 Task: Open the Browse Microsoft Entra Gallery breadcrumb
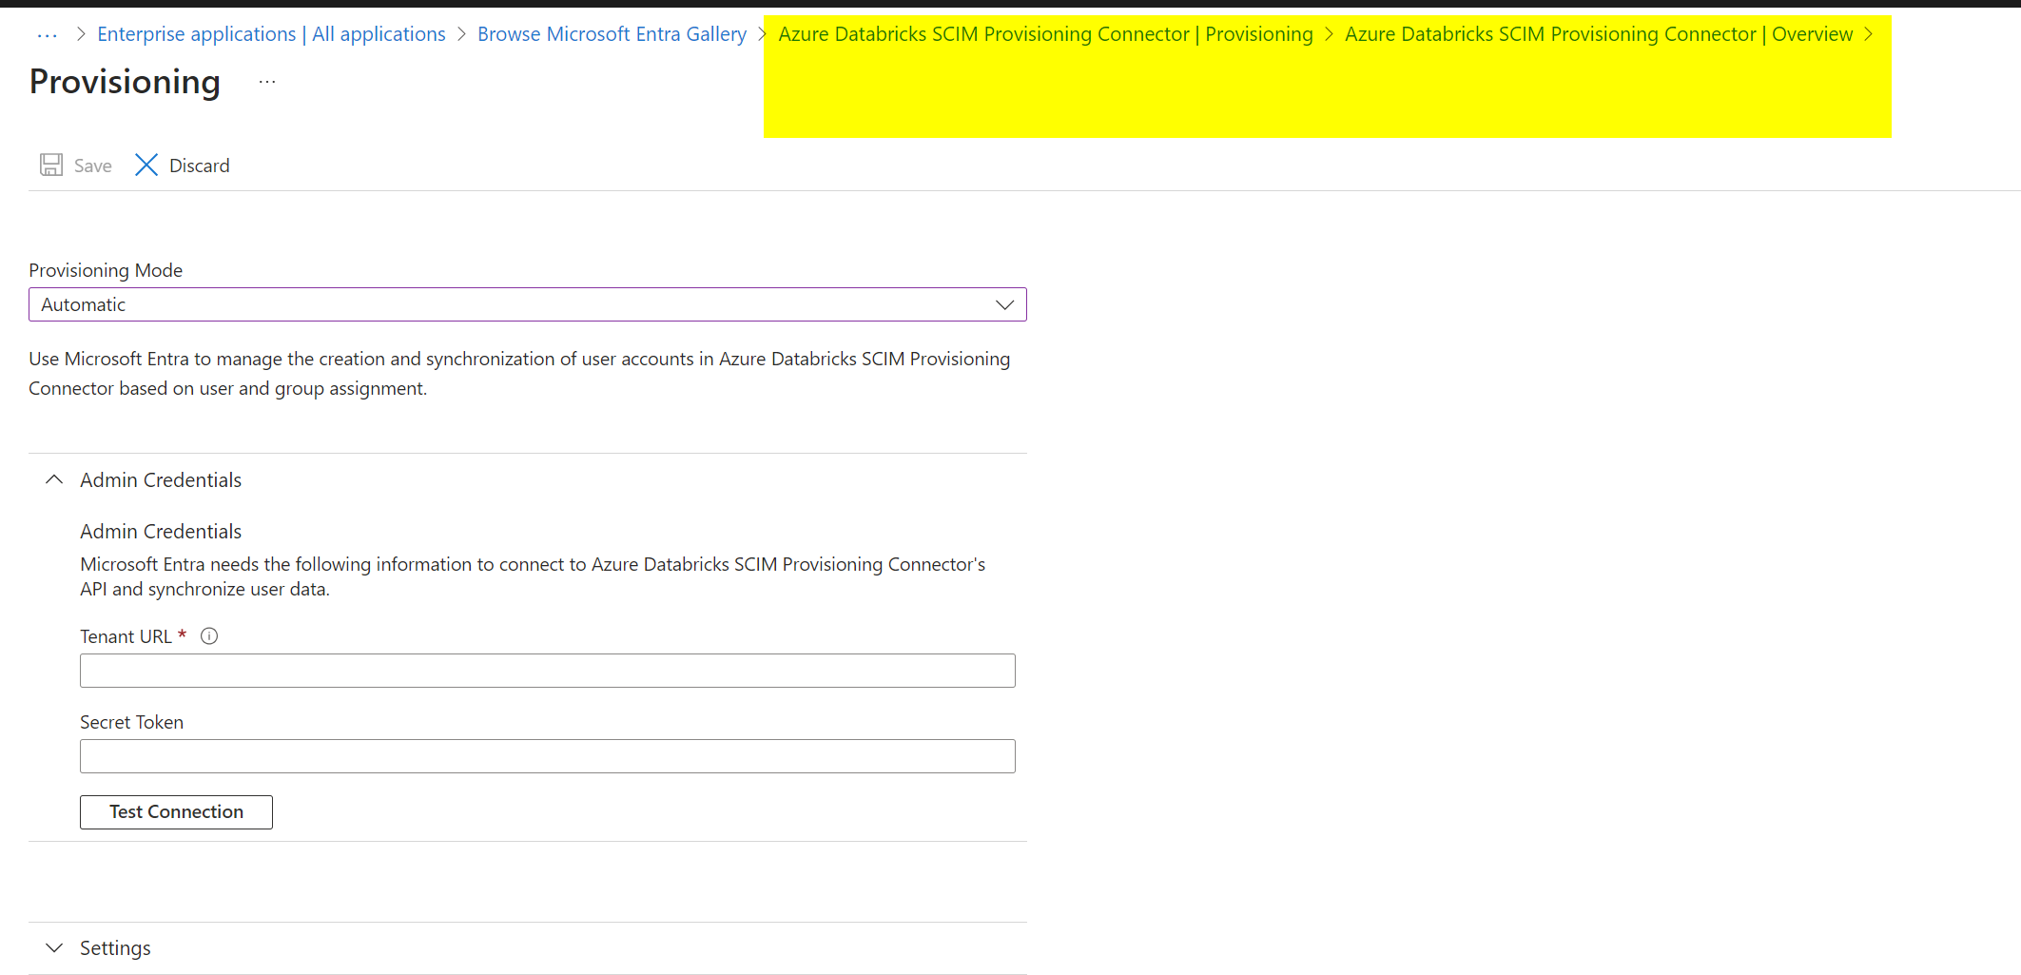612,34
